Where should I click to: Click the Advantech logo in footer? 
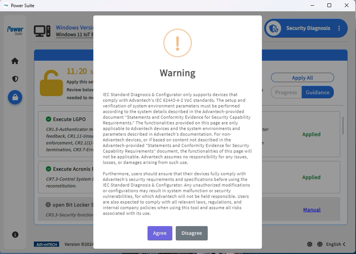[46, 244]
